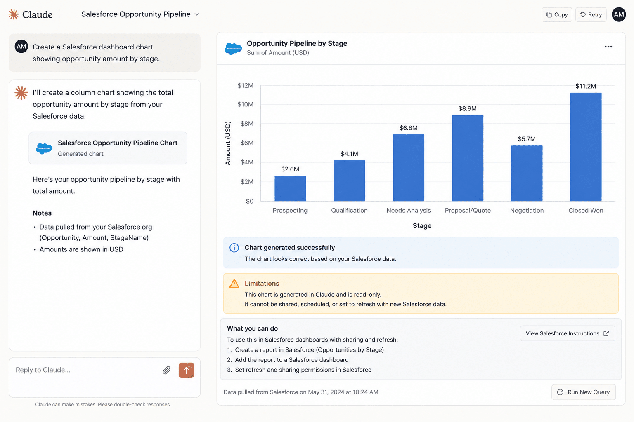Image resolution: width=634 pixels, height=422 pixels.
Task: Click the Retry button
Action: click(x=591, y=14)
